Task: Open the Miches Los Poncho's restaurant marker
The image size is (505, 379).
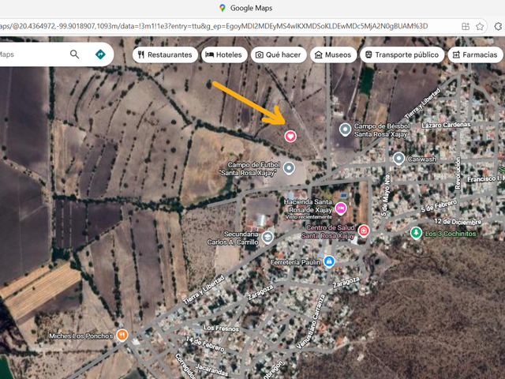Action: (122, 336)
